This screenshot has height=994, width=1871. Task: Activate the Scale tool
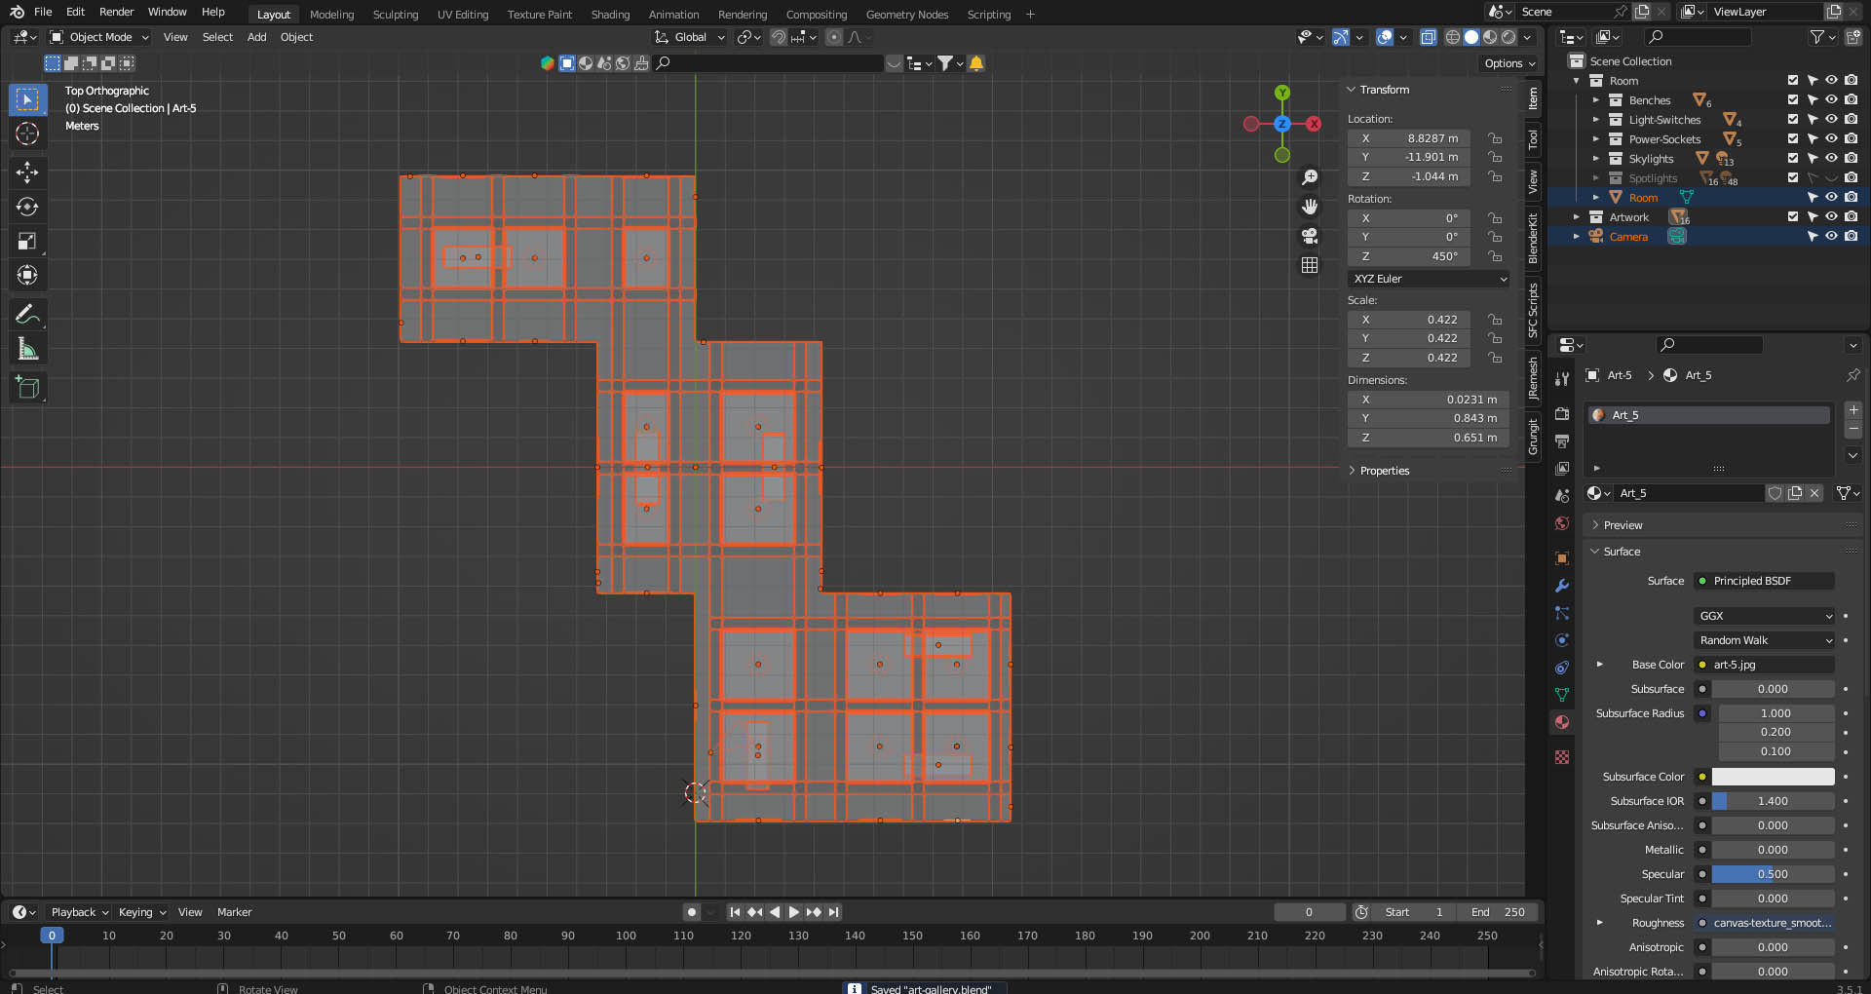point(27,241)
